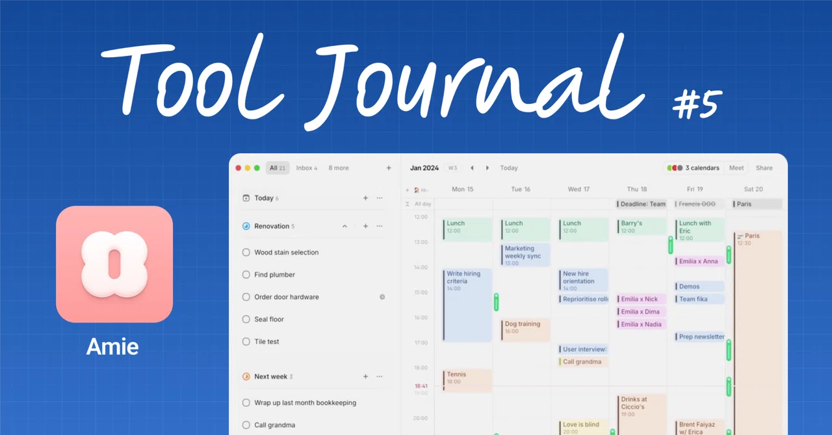Open Paris all-day event on Saturday

point(757,204)
